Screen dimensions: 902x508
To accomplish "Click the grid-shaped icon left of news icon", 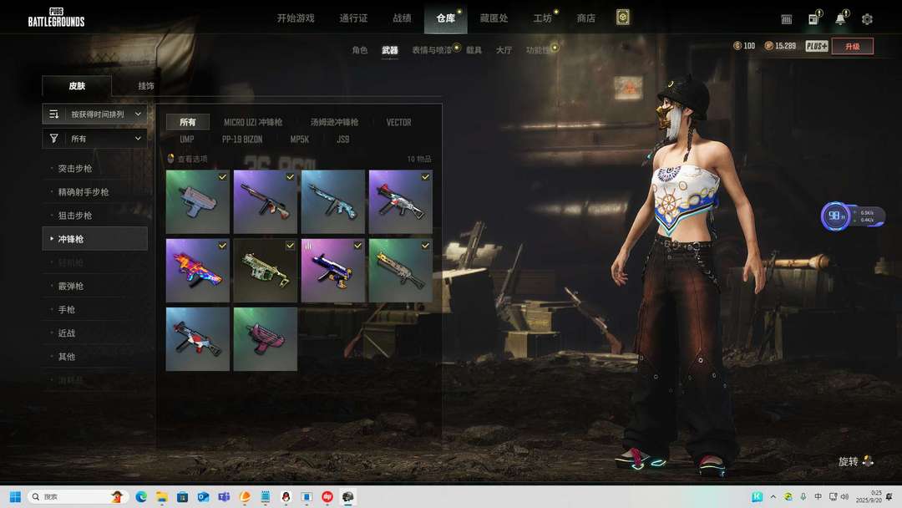I will [x=787, y=19].
